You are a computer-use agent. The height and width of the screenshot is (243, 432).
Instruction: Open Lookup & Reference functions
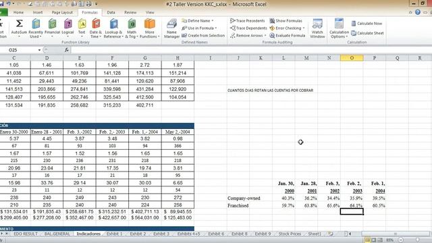[x=113, y=28]
